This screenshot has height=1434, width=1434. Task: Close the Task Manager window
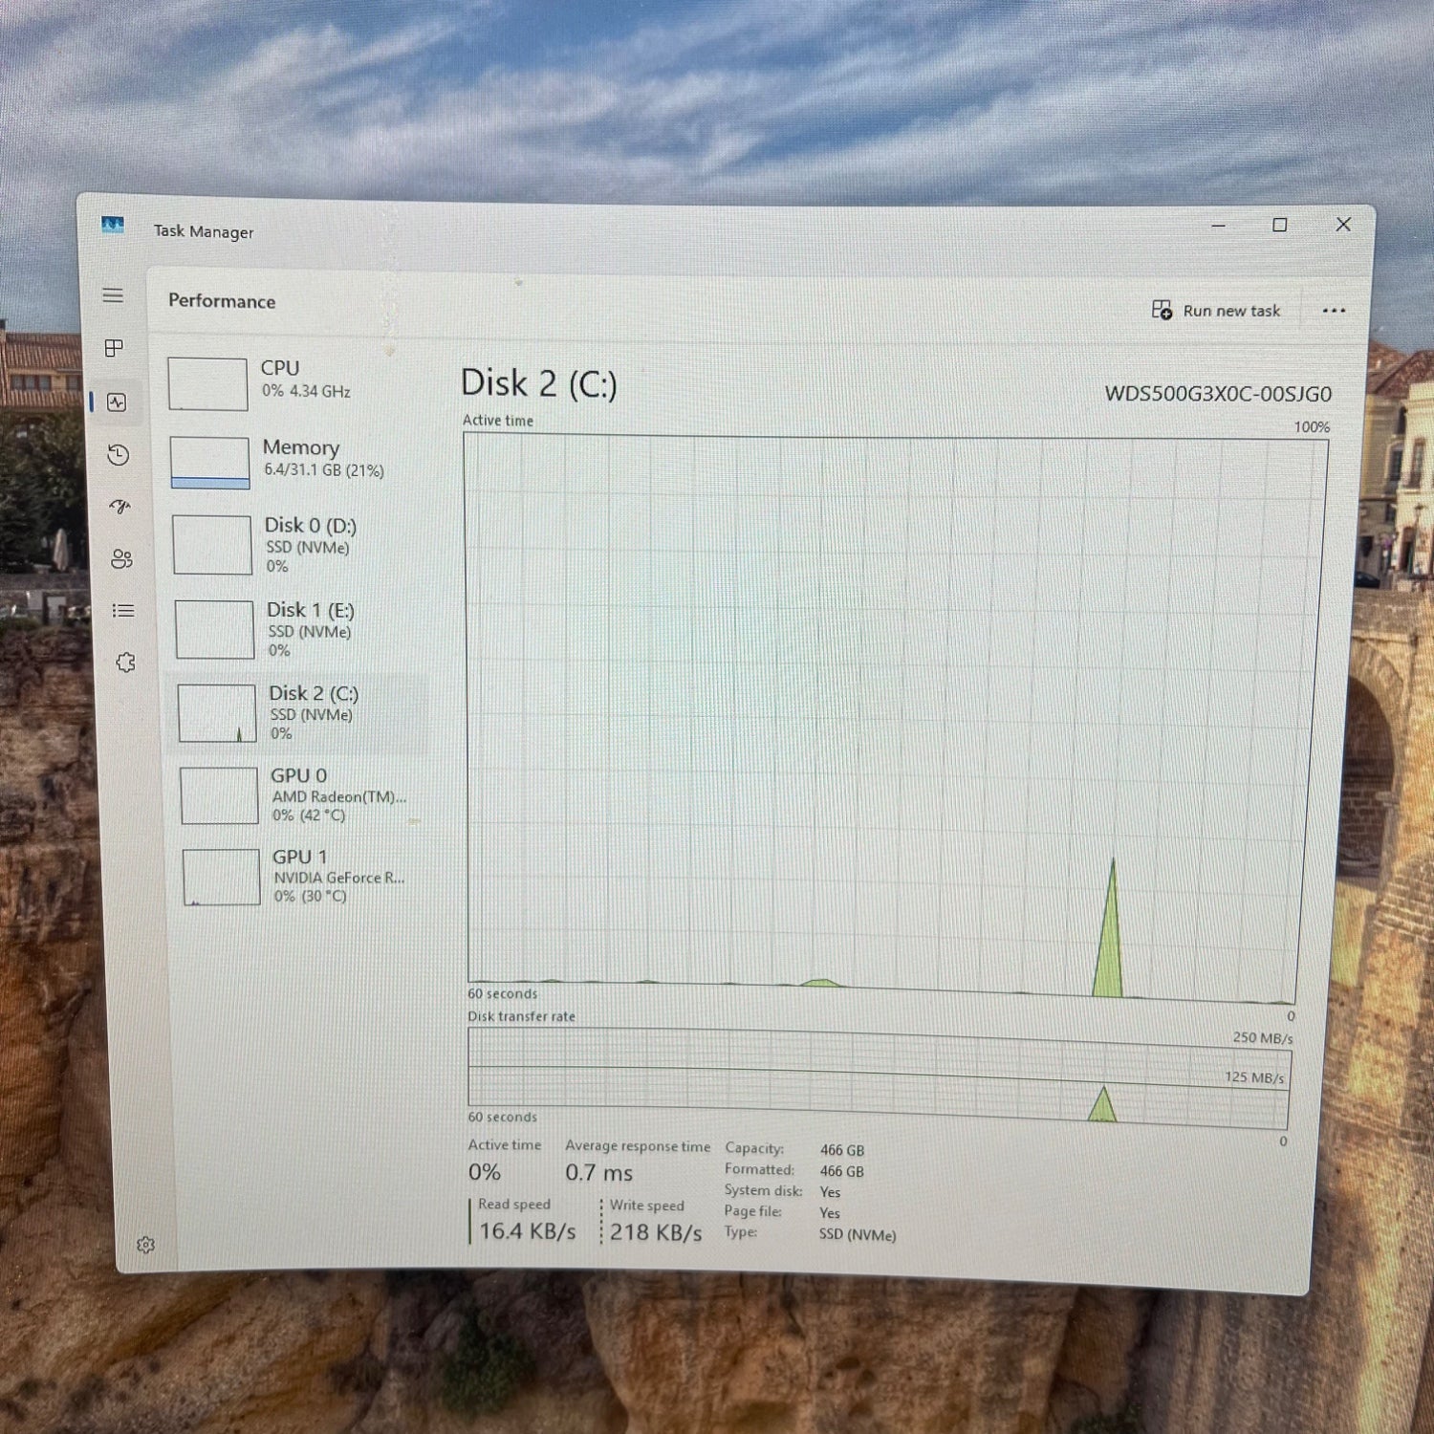coord(1343,224)
